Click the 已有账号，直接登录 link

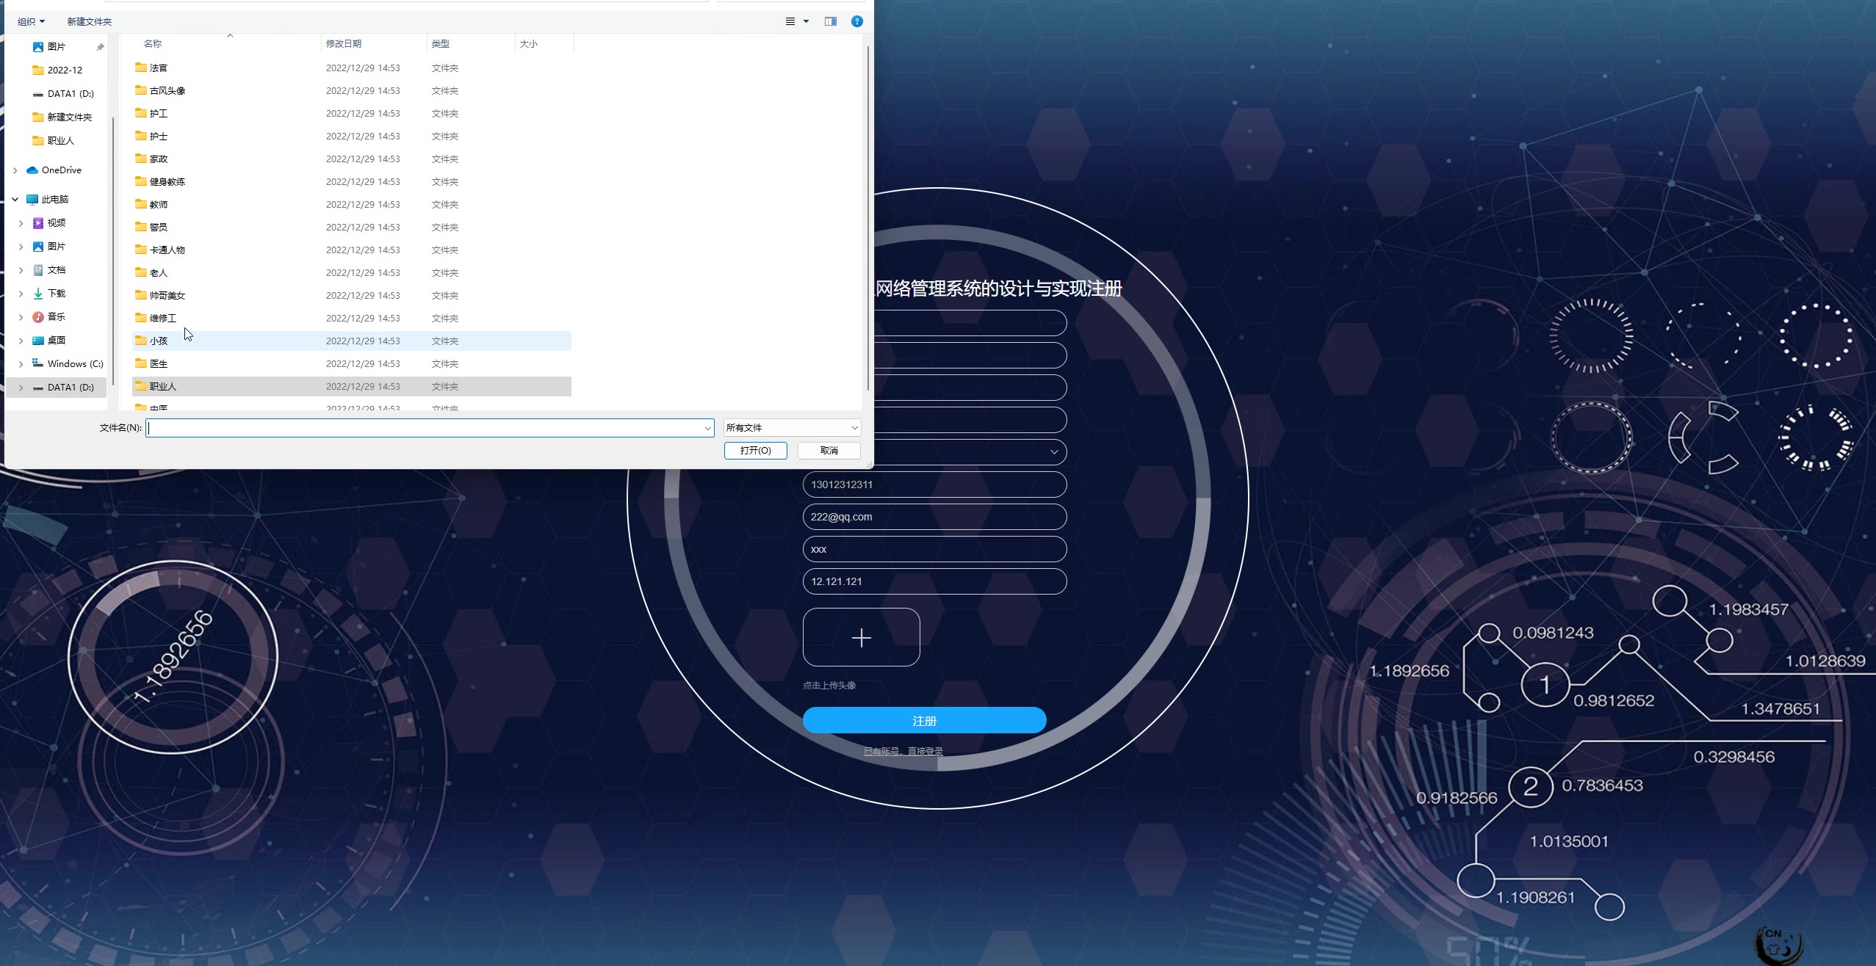(x=903, y=751)
